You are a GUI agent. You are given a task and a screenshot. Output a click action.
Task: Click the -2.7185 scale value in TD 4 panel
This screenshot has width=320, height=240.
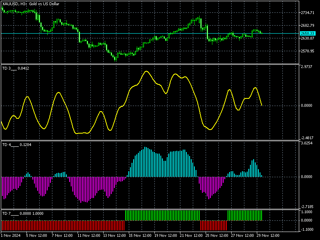click(x=307, y=207)
